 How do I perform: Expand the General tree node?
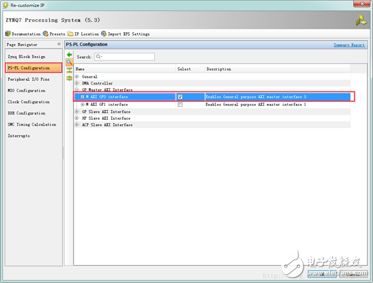(77, 77)
